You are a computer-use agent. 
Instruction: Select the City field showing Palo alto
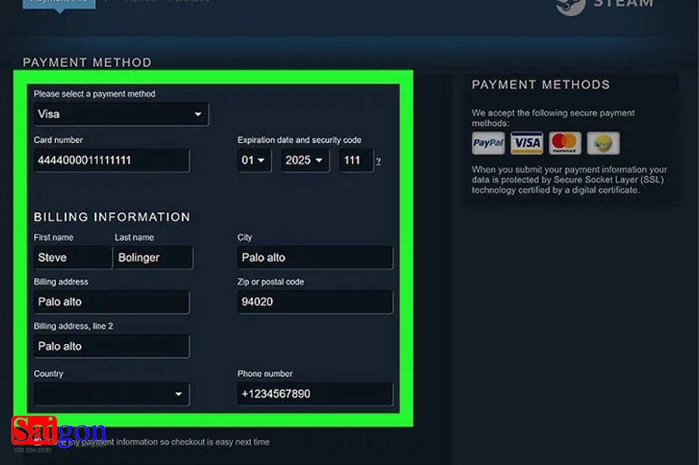315,257
